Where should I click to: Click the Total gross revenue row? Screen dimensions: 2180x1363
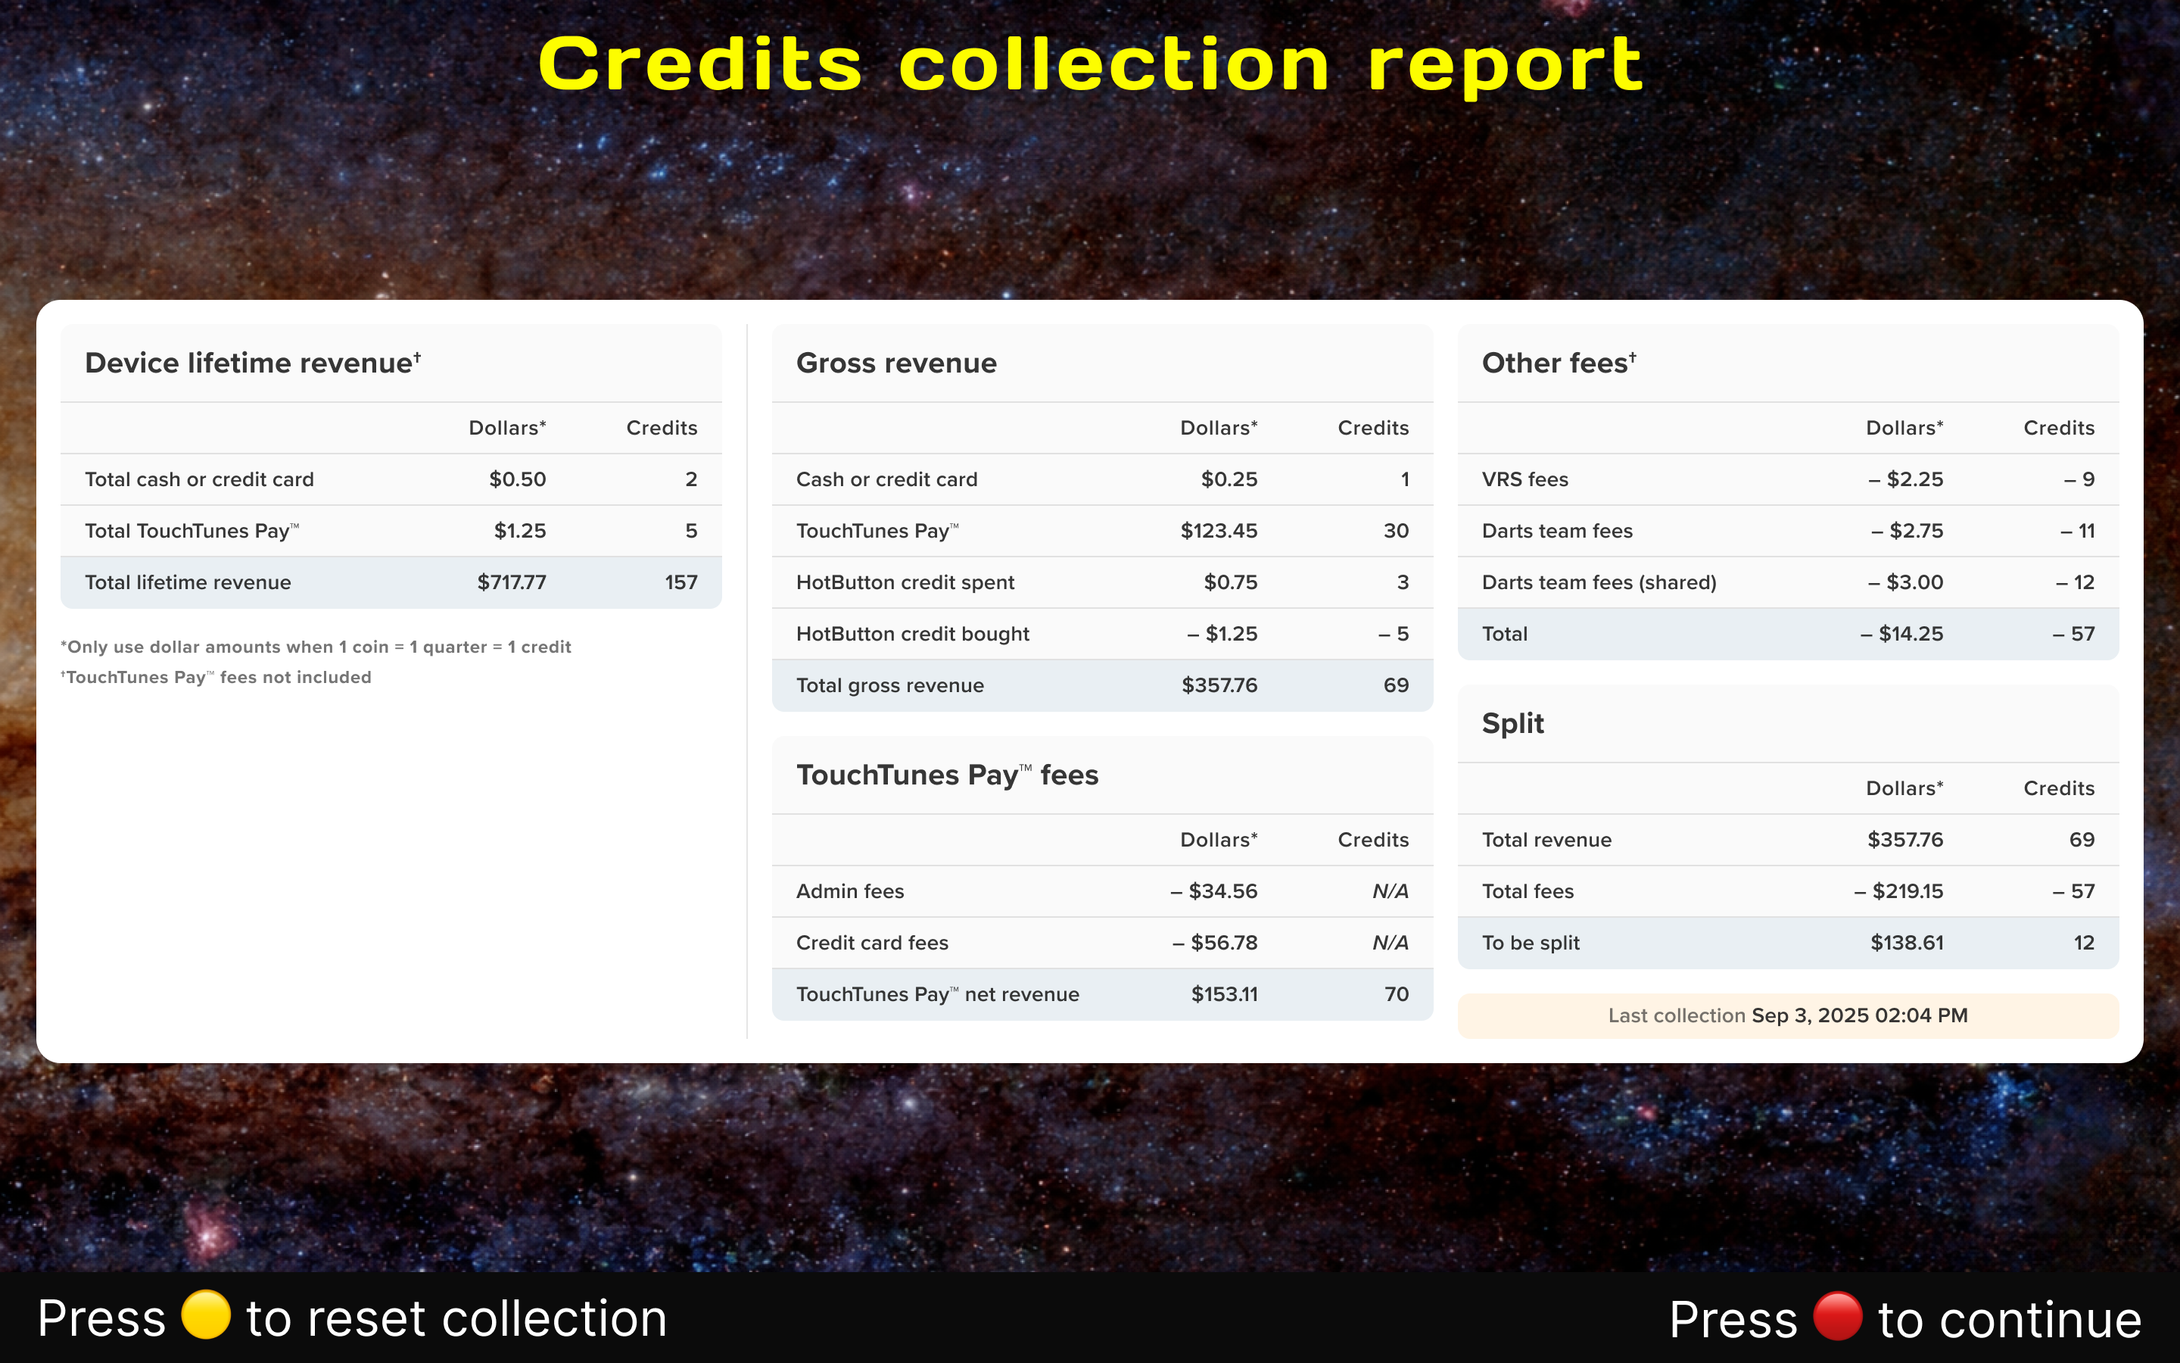click(x=1101, y=685)
